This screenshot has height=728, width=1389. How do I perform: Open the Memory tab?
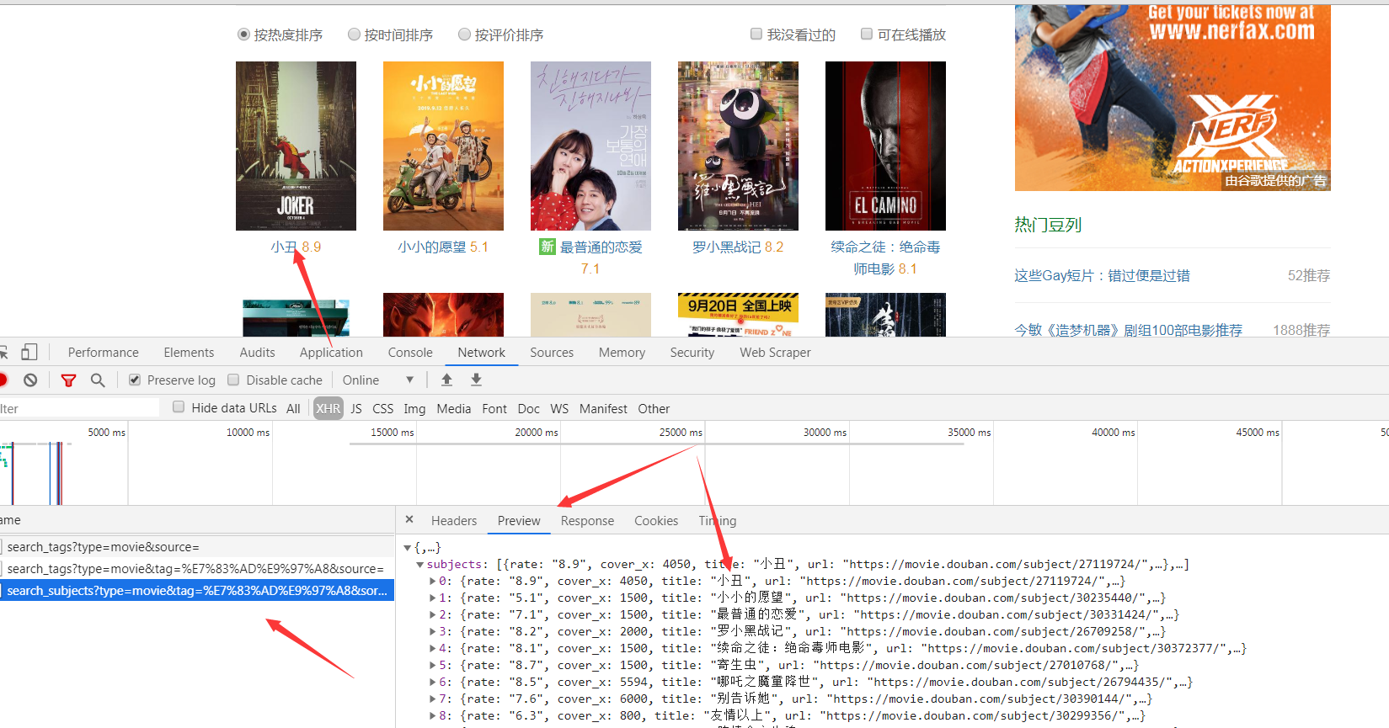pyautogui.click(x=622, y=353)
